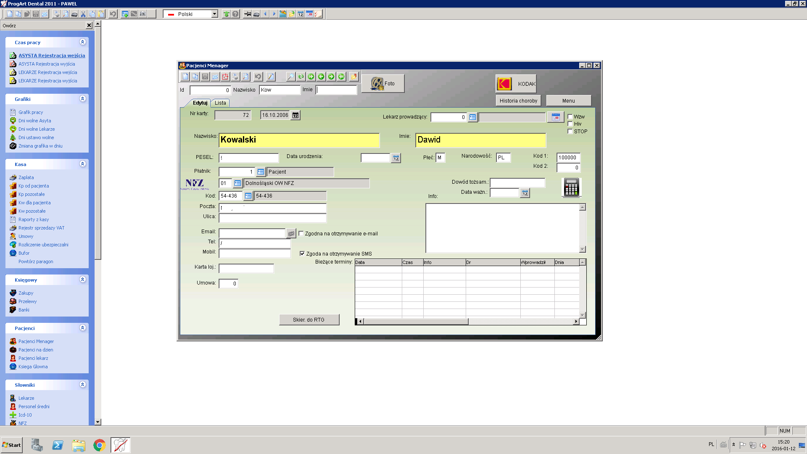Open the NFZ branch lookup button
This screenshot has width=807, height=454.
click(x=237, y=183)
